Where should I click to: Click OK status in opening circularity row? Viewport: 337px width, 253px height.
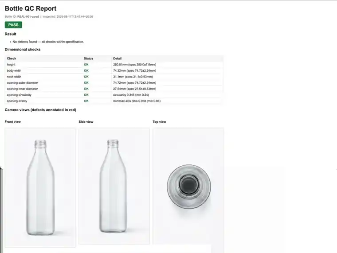(86, 95)
